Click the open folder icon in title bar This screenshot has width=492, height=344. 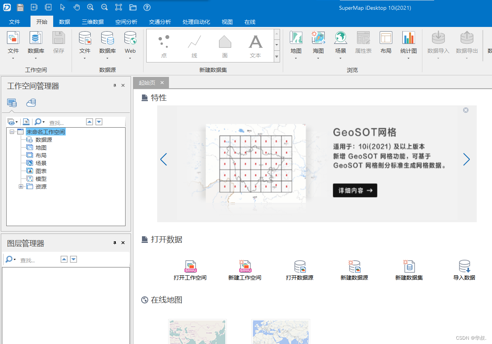[x=133, y=7]
